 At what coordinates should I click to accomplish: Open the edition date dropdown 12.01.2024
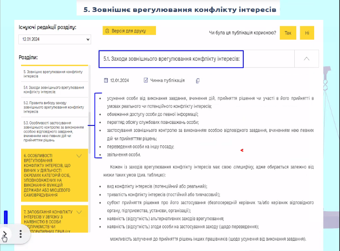54,39
